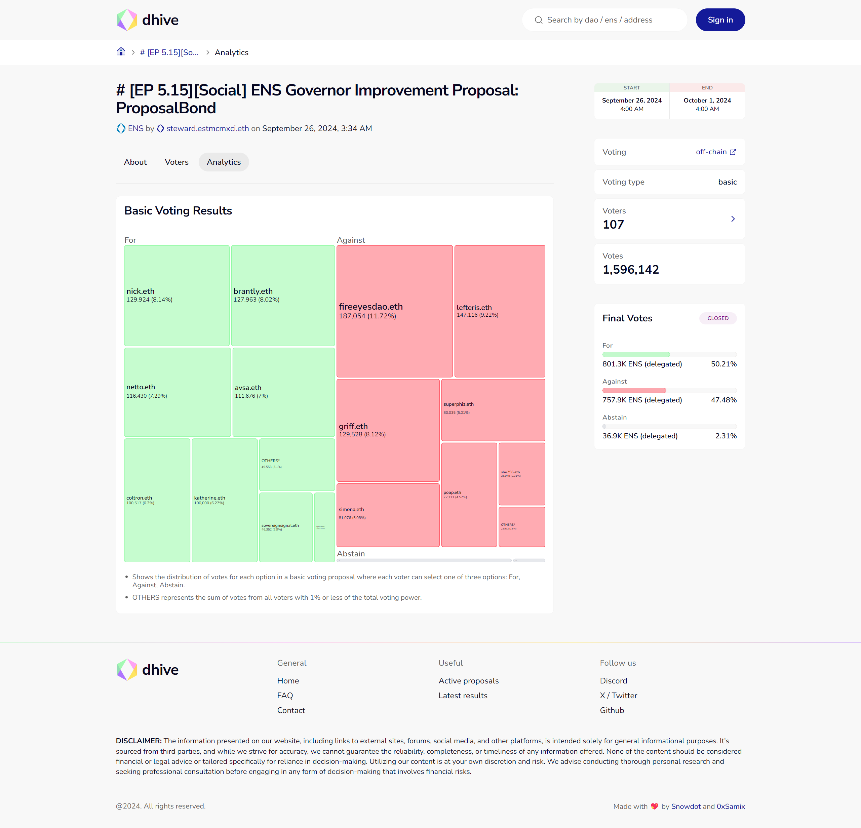Select poap.eth treemap tile

[469, 495]
